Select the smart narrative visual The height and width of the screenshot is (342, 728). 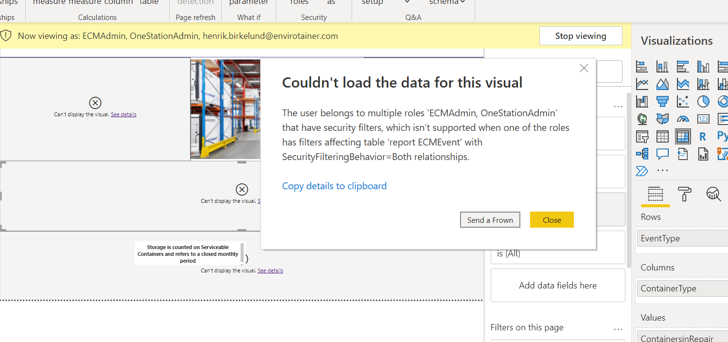tap(683, 154)
